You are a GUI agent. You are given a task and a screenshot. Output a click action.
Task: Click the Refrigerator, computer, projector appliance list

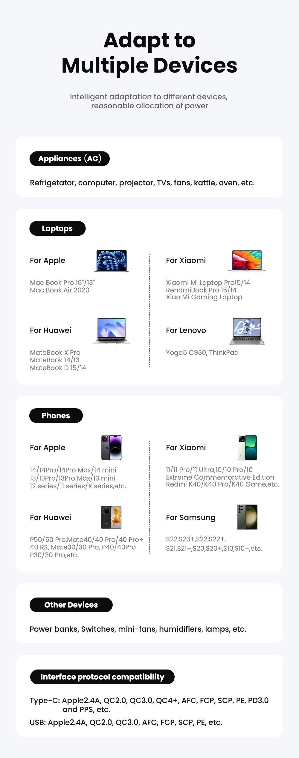point(142,183)
